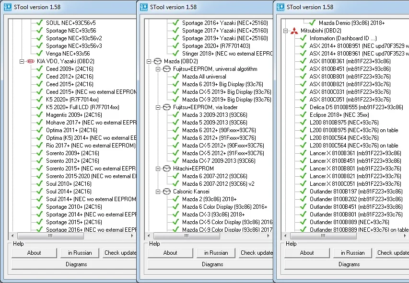This screenshot has width=409, height=283.
Task: Click the Mazda icon beside Fujitsu+EEPROM, universal algotithm
Action: tap(167, 69)
